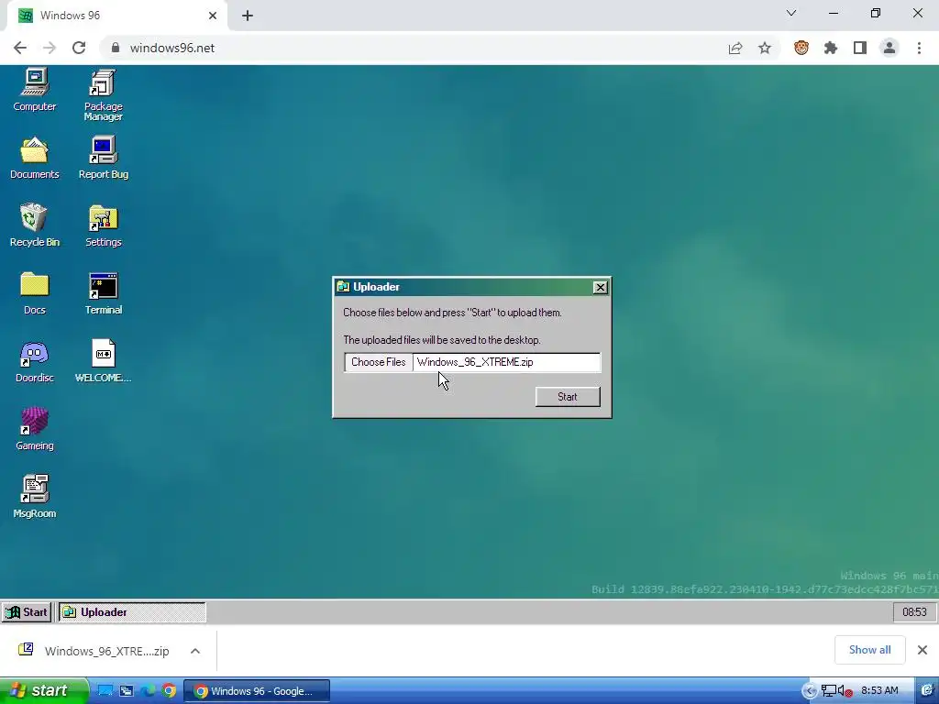Open the Computer desktop icon
This screenshot has width=939, height=704.
[34, 90]
